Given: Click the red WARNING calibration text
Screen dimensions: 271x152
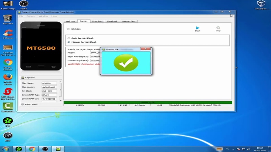Looking at the screenshot, I should [x=84, y=64].
